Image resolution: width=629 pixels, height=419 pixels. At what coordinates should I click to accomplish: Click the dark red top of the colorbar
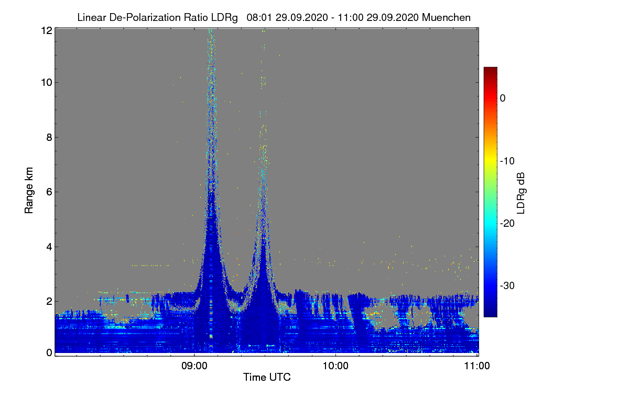490,71
